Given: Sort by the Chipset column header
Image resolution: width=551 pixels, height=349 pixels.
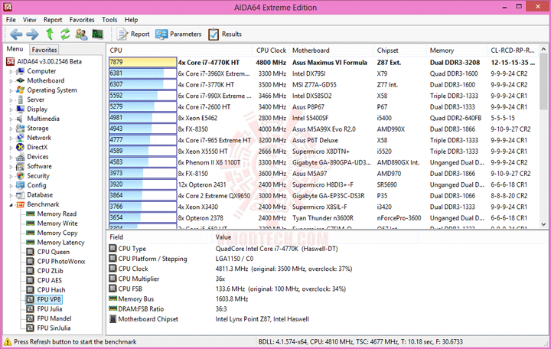Looking at the screenshot, I should coord(400,51).
